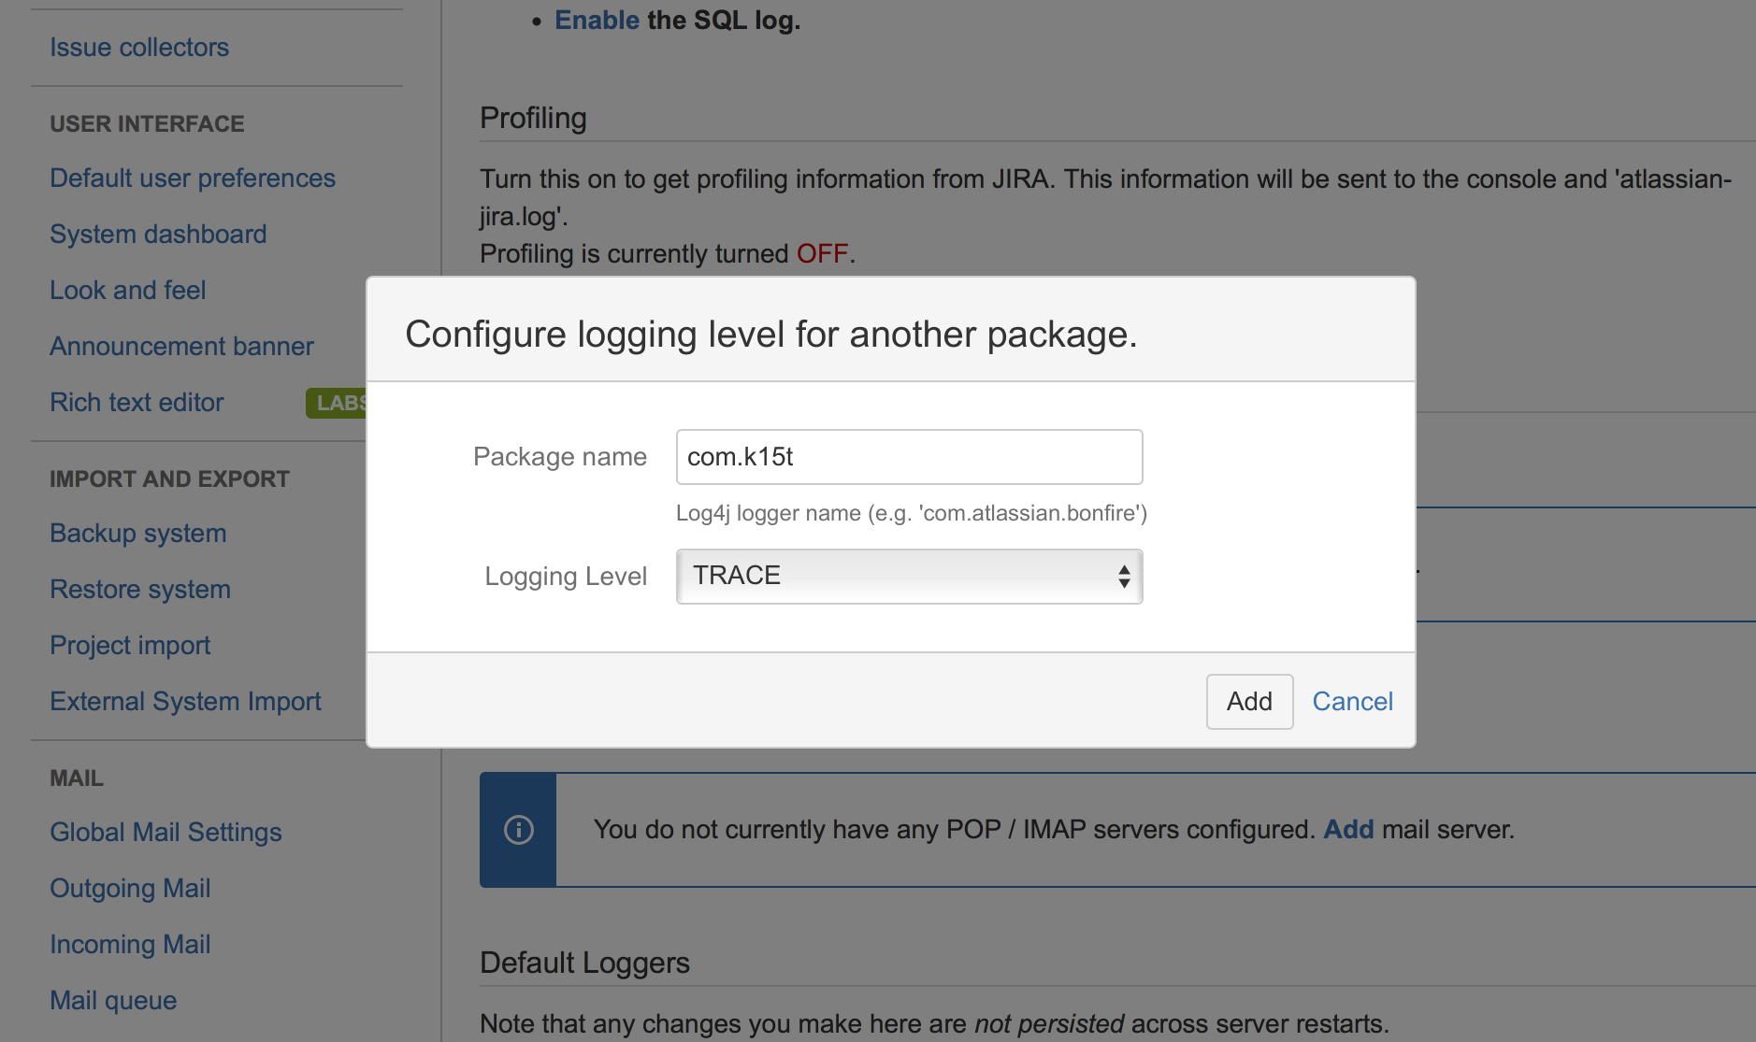The image size is (1756, 1042).
Task: Open the Logging Level dropdown
Action: pos(908,577)
